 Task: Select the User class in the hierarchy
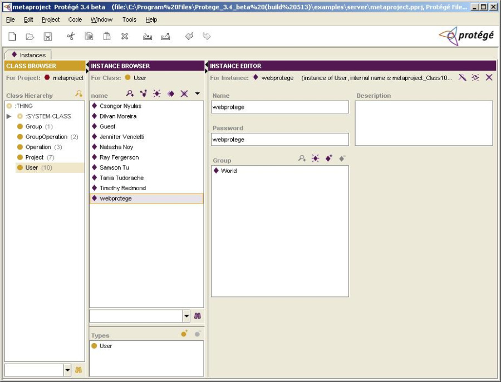32,167
